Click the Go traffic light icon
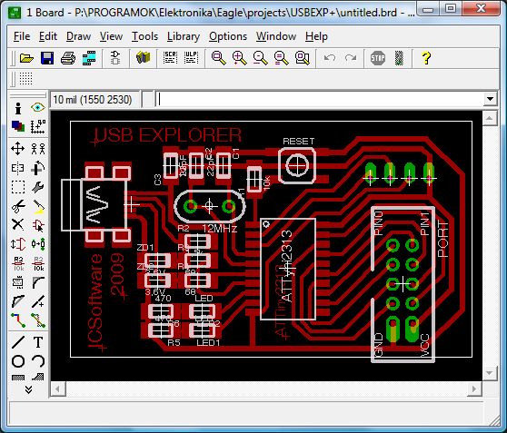 399,58
